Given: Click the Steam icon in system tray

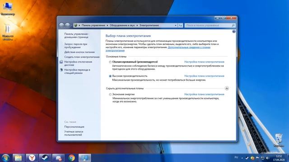Looking at the screenshot, I should [247, 158].
